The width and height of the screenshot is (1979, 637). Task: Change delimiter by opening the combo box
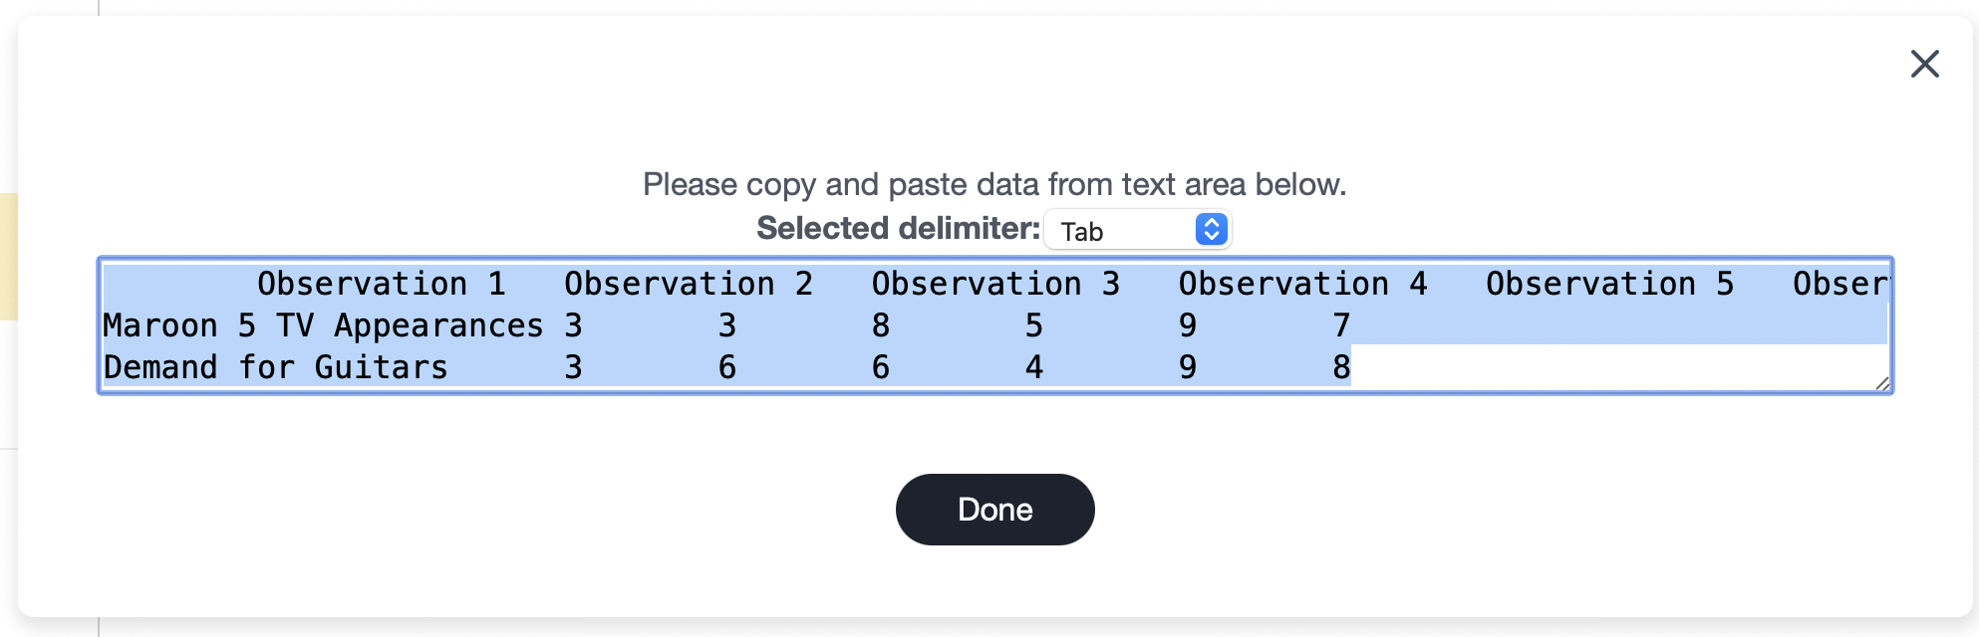[x=1139, y=229]
